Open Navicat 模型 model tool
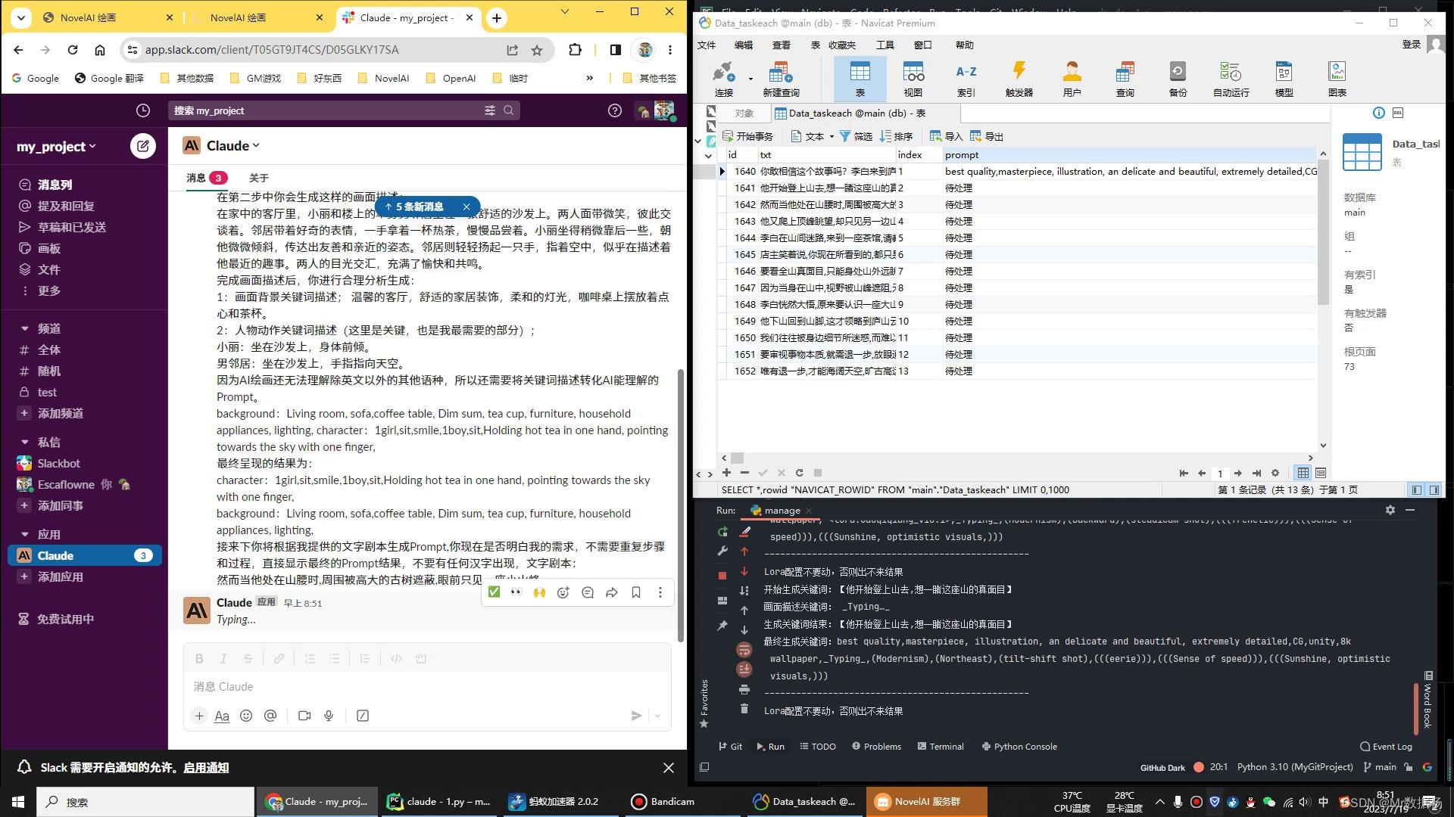This screenshot has width=1454, height=817. [x=1284, y=79]
